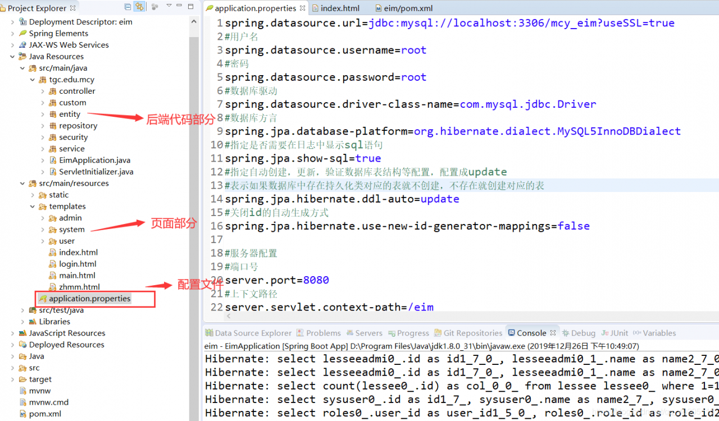Expand the static folder
Image resolution: width=719 pixels, height=421 pixels.
coord(33,195)
